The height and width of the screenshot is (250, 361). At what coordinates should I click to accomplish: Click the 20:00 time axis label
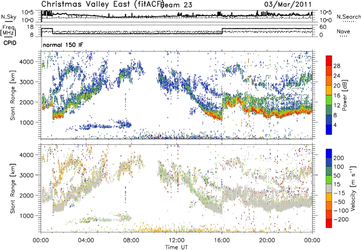(x=267, y=241)
